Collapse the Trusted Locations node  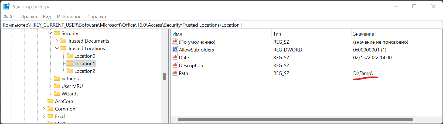(x=57, y=48)
